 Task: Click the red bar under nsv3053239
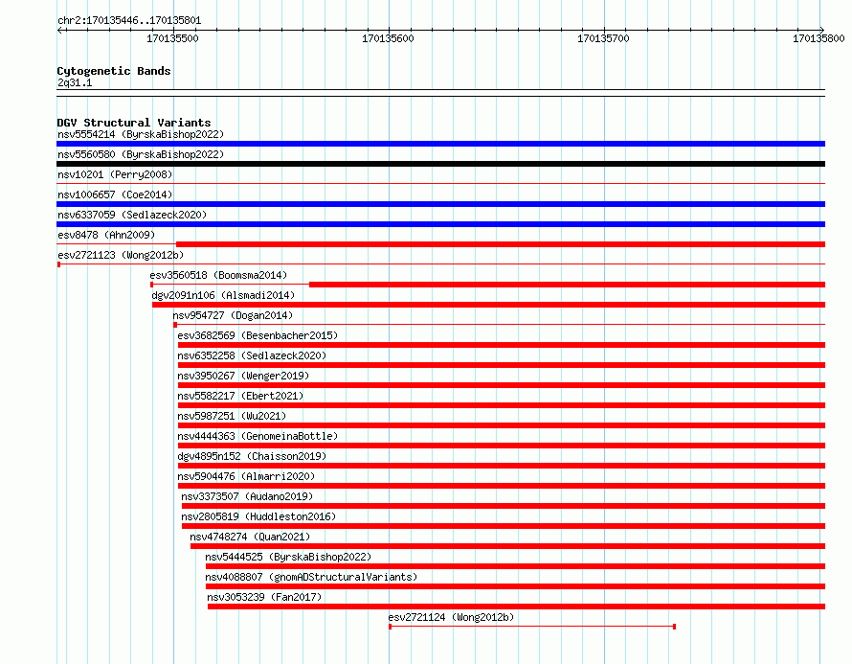516,607
